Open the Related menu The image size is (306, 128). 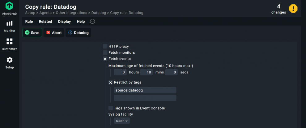(45, 21)
